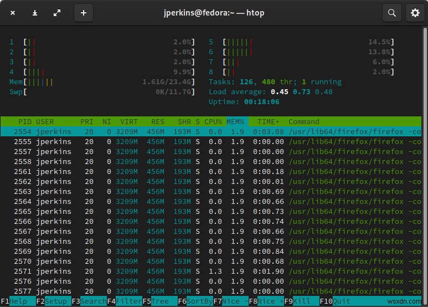Select process row with PID 2569

point(211,251)
